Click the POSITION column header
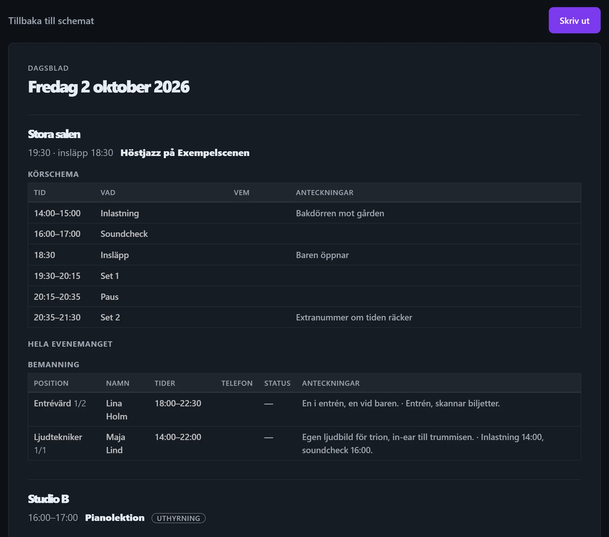This screenshot has height=537, width=609. click(51, 383)
